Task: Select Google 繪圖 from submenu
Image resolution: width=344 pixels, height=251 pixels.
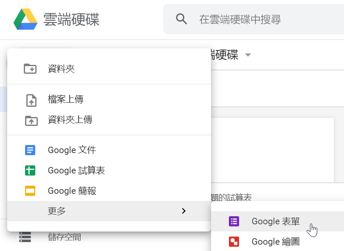Action: pyautogui.click(x=277, y=242)
